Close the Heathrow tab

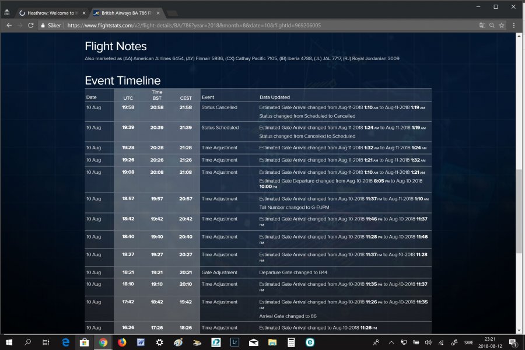click(x=83, y=12)
